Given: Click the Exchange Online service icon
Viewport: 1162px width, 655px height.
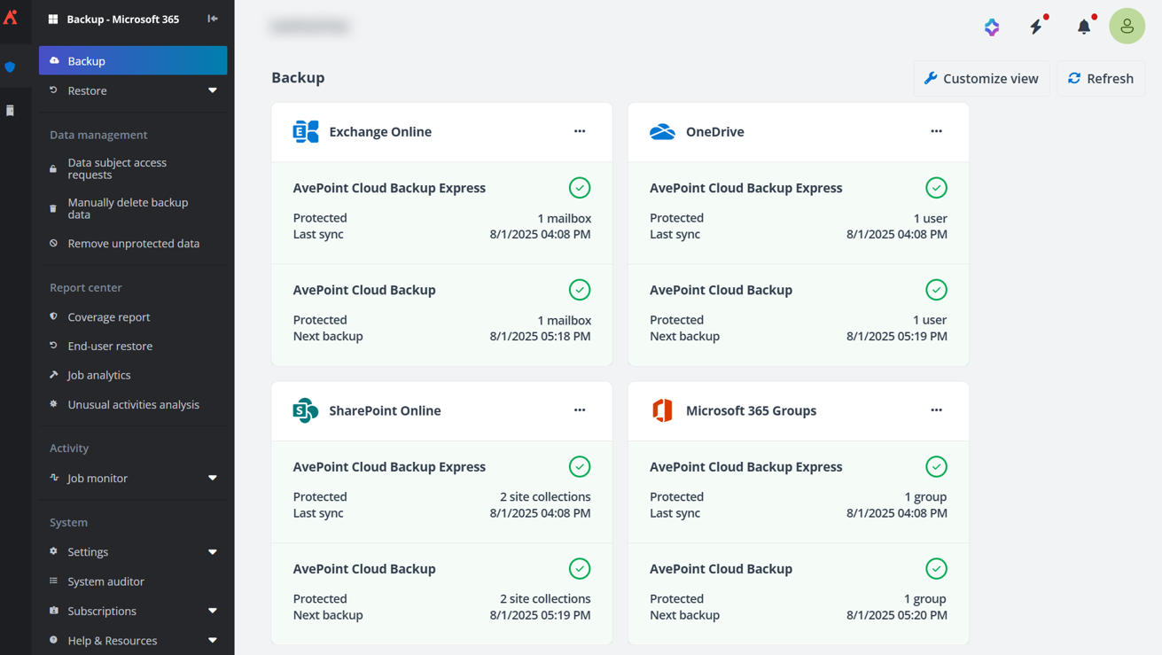Looking at the screenshot, I should (305, 131).
